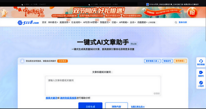Focus the 文章标题或关键词 text area
206x109 pixels.
coord(103,86)
